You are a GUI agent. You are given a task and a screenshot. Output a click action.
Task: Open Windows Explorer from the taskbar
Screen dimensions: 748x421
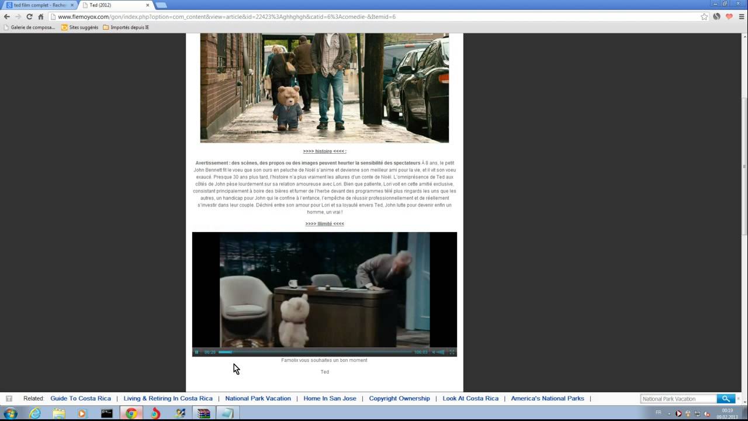click(59, 413)
